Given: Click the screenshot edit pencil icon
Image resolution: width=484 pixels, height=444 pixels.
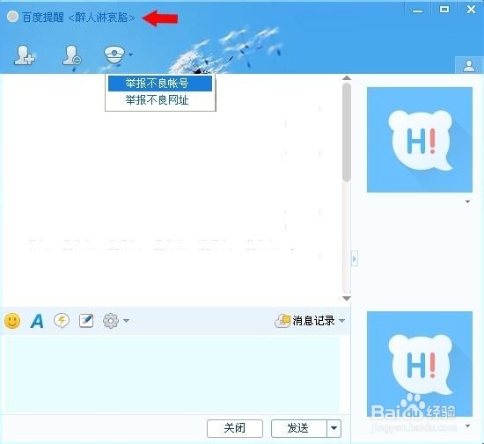Looking at the screenshot, I should pyautogui.click(x=86, y=321).
